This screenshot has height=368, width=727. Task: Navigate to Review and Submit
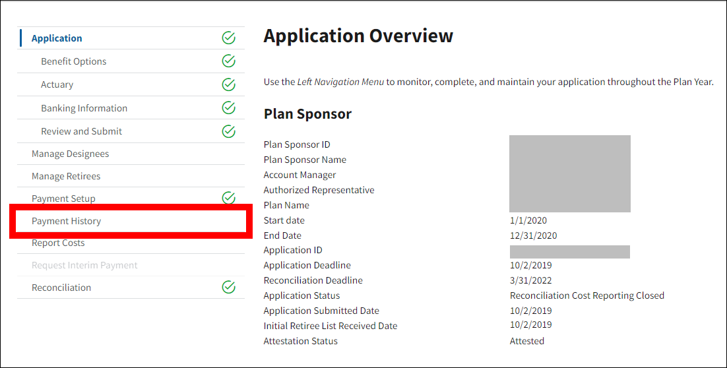point(81,131)
